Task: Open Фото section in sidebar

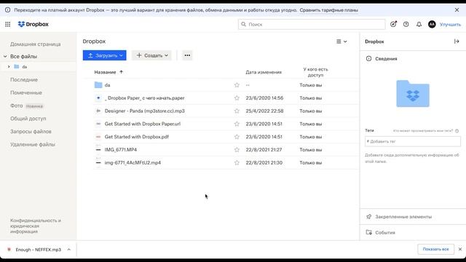Action: [x=16, y=106]
